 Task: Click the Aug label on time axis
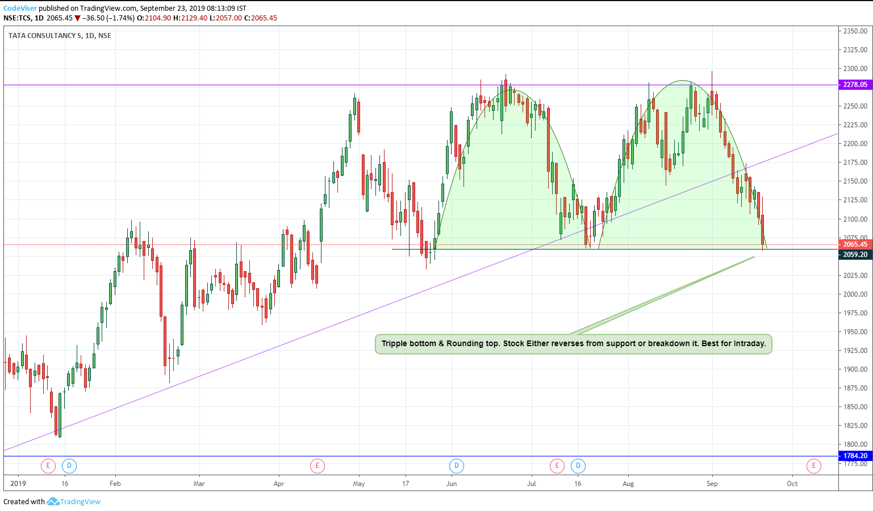(628, 484)
